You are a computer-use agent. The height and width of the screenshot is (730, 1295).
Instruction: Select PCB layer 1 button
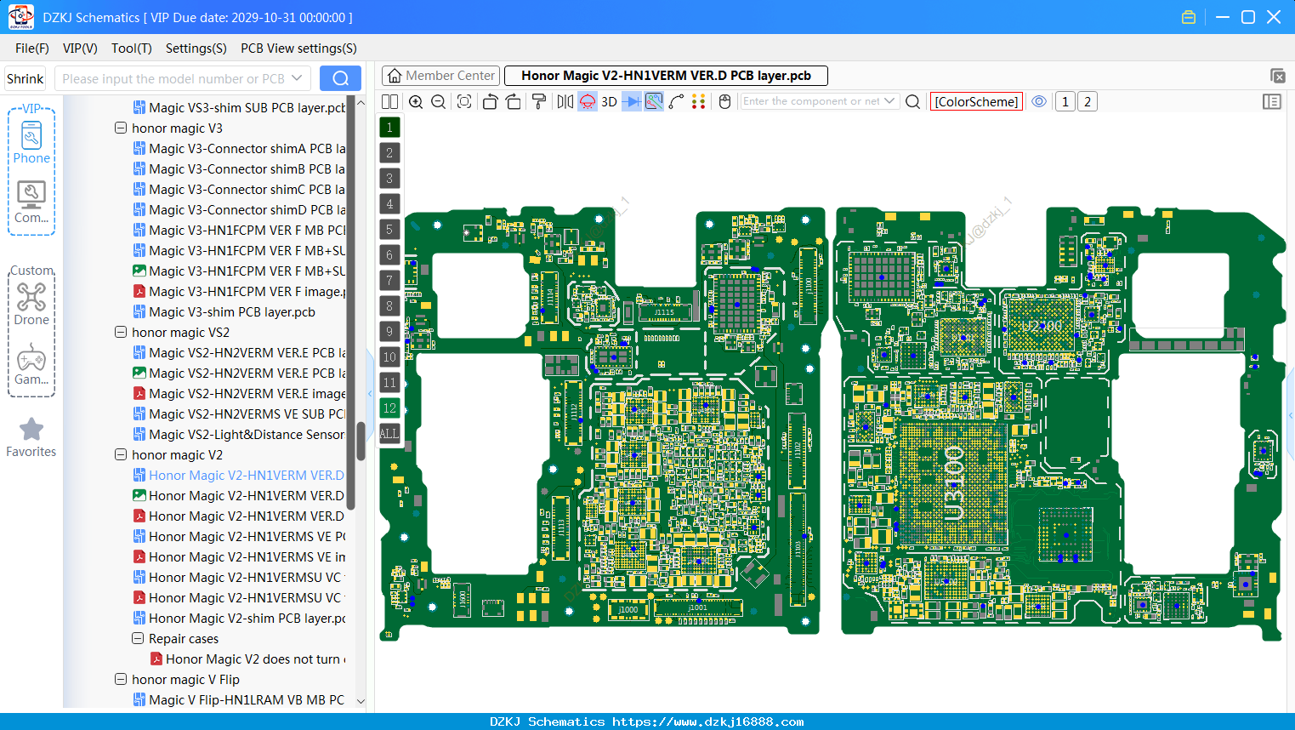[389, 128]
